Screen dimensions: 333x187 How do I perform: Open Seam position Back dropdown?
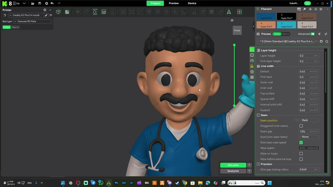309,120
